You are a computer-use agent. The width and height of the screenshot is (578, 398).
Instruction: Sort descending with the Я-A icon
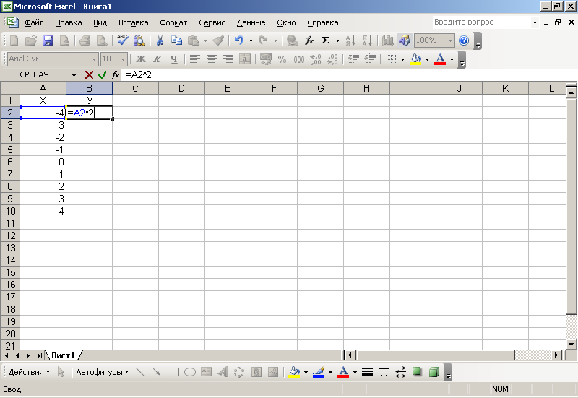click(x=367, y=40)
